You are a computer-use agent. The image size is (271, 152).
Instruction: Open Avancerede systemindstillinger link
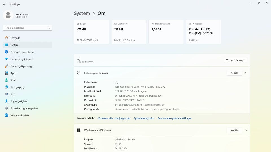tap(174, 119)
